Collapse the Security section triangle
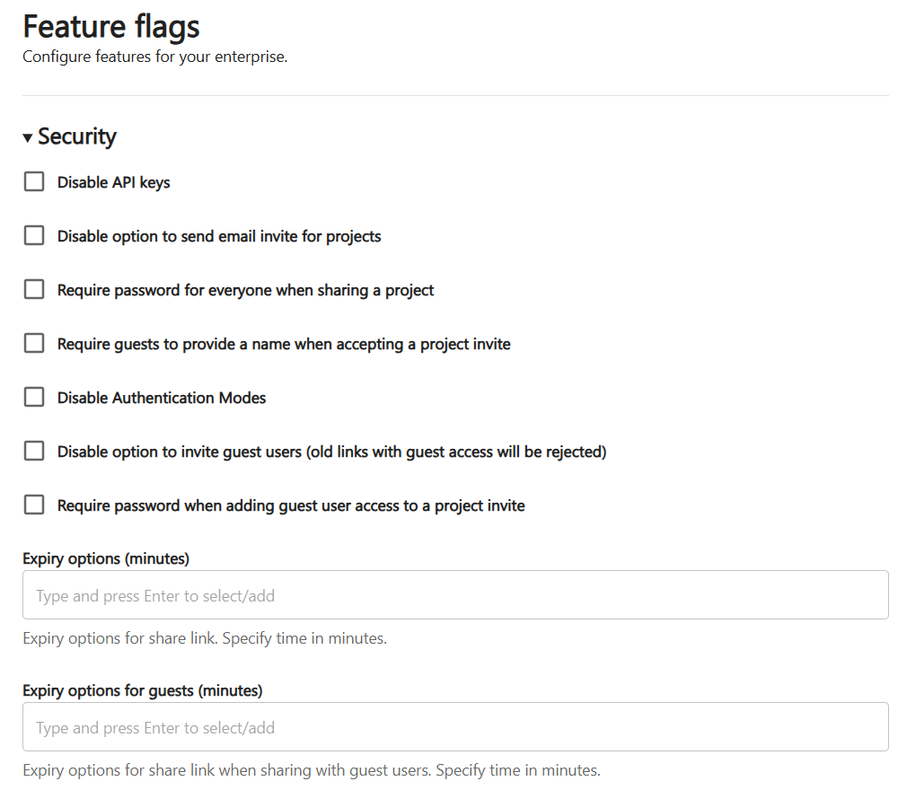Image resolution: width=916 pixels, height=790 pixels. coord(28,137)
